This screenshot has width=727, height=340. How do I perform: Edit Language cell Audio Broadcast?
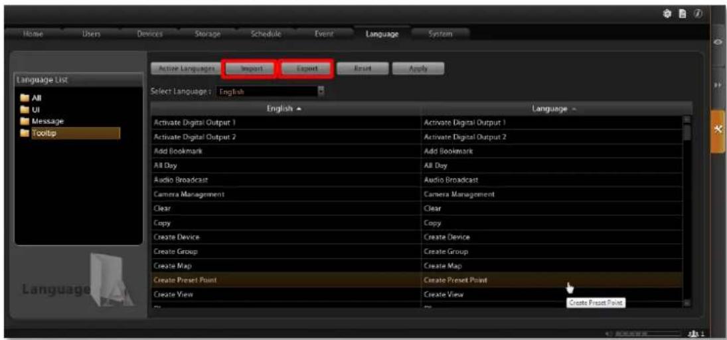pyautogui.click(x=552, y=180)
